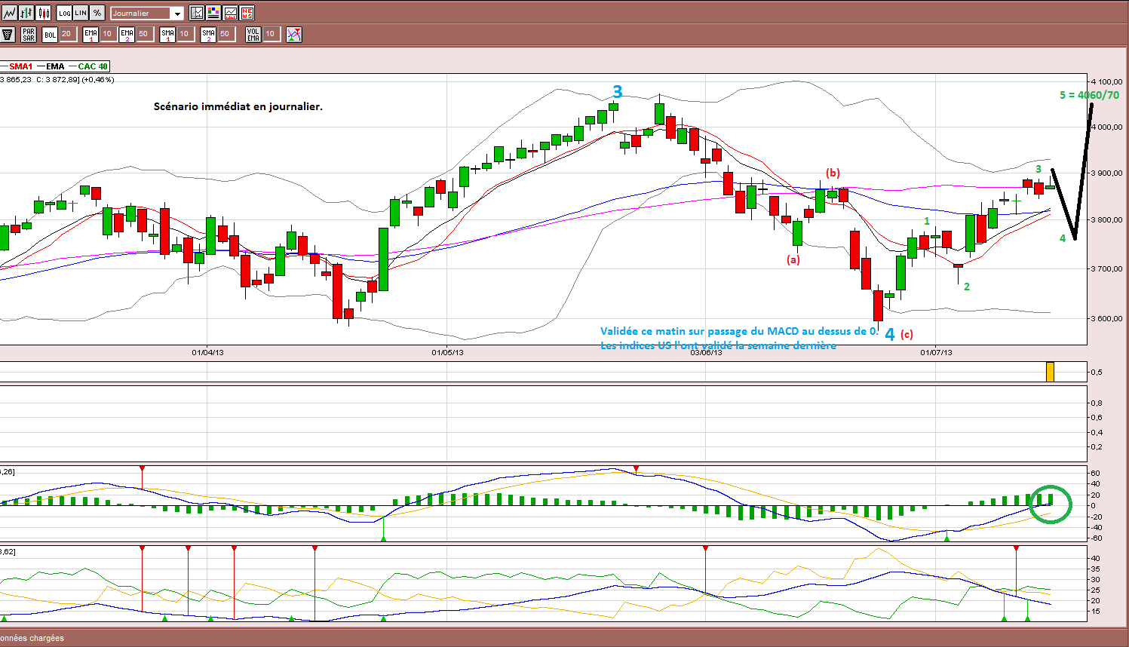Toggle the VOL EMA indicator
The image size is (1129, 647).
pyautogui.click(x=253, y=35)
